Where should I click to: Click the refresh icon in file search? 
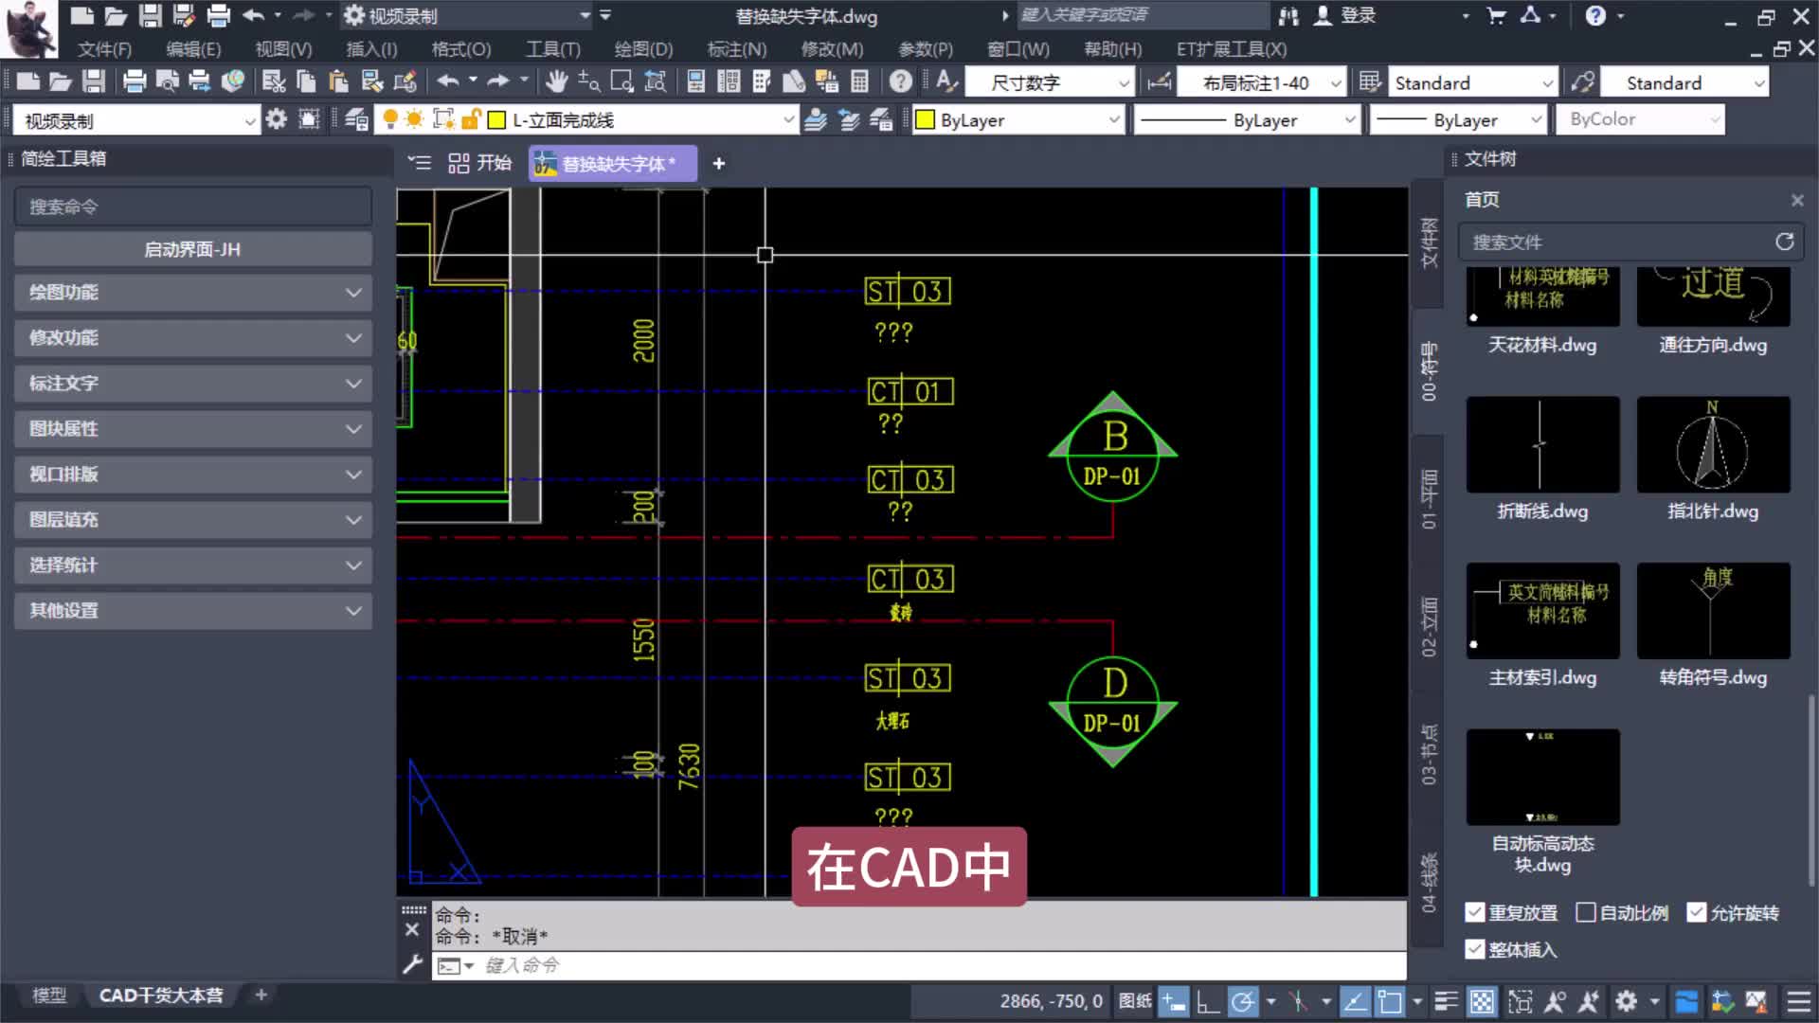point(1784,242)
